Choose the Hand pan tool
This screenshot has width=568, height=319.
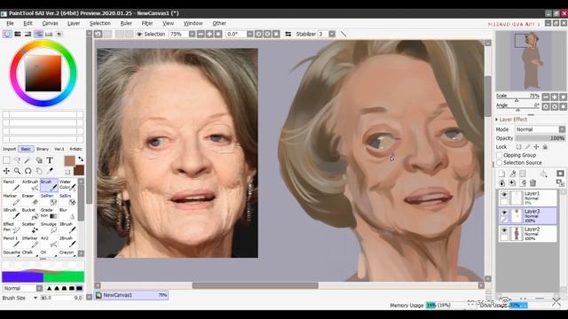pos(39,171)
